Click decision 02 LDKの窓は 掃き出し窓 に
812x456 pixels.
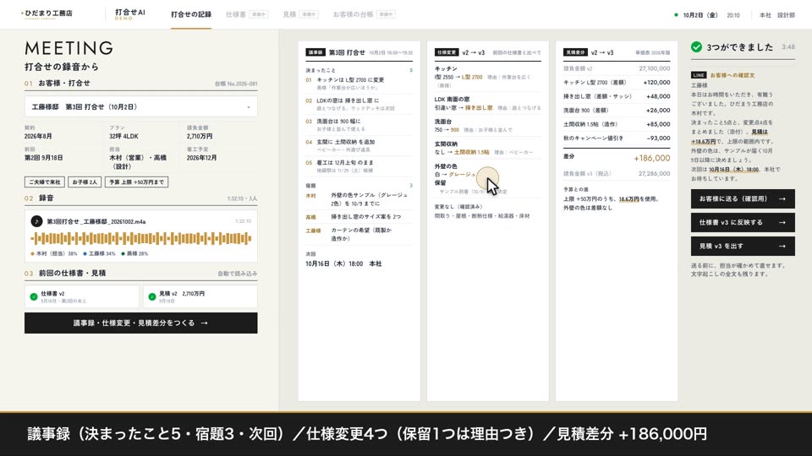click(359, 105)
